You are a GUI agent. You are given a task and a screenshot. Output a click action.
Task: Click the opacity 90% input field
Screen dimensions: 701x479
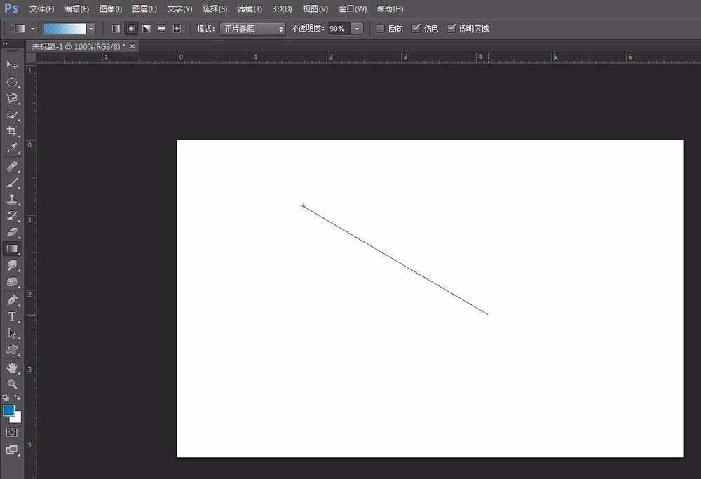click(x=339, y=29)
